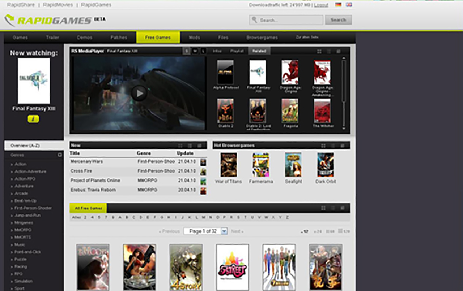Open the First-Person-Shooter genre in the sidebar

click(33, 208)
